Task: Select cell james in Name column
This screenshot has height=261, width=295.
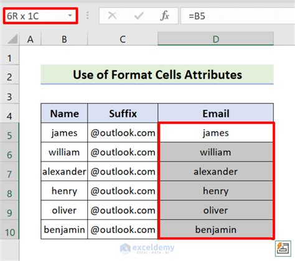Action: (x=64, y=132)
